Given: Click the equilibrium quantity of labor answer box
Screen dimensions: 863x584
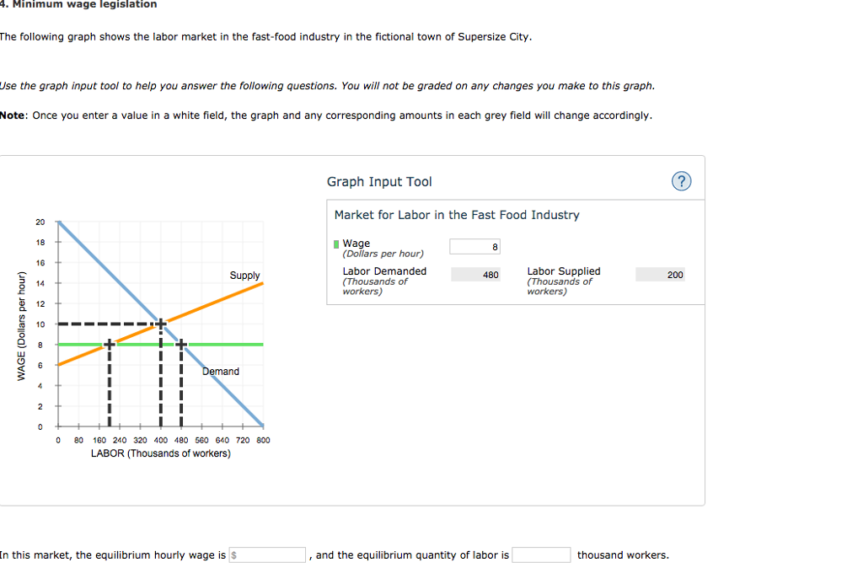Looking at the screenshot, I should (x=541, y=555).
